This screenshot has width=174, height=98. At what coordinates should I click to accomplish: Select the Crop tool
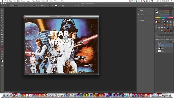pos(2,20)
